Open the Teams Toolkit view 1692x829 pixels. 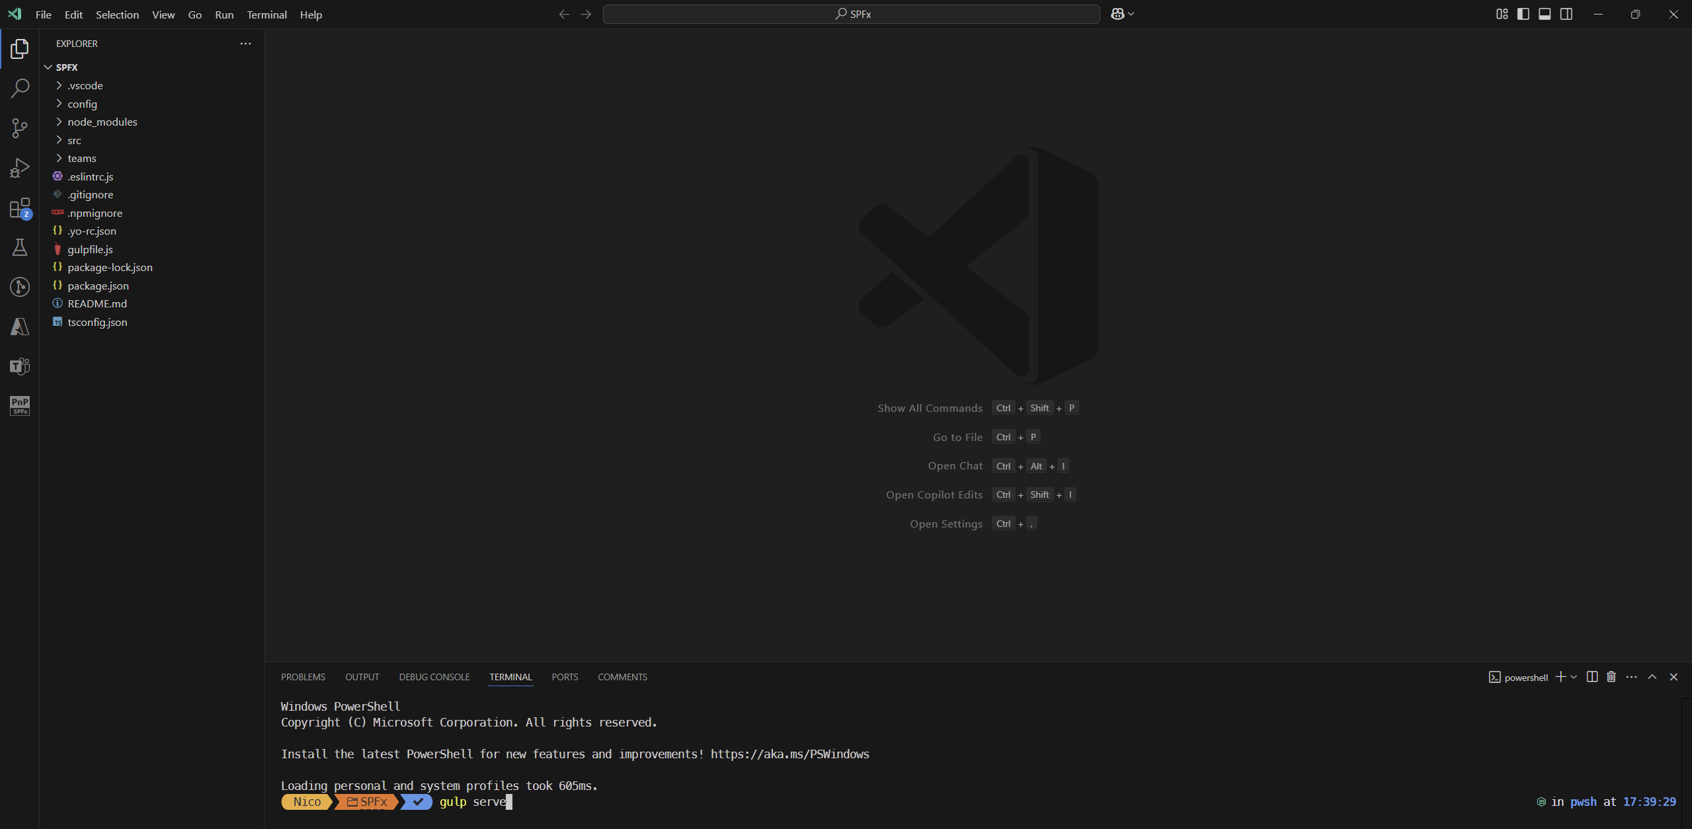point(20,366)
